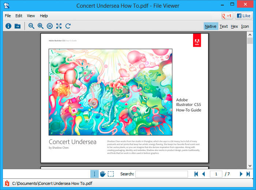Viewport: 256px width, 190px height.
Task: Select the text cursor tool
Action: pyautogui.click(x=94, y=174)
